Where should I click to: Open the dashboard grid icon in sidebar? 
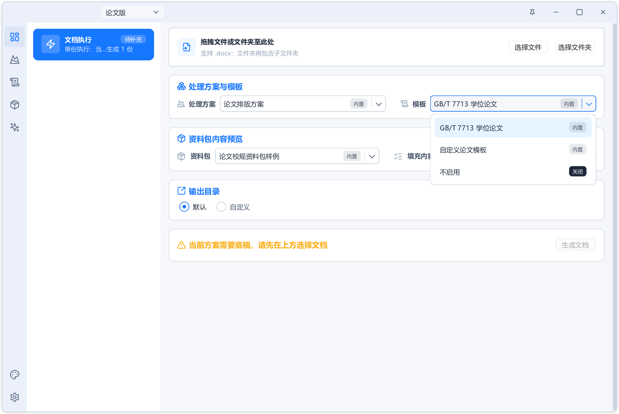point(15,37)
